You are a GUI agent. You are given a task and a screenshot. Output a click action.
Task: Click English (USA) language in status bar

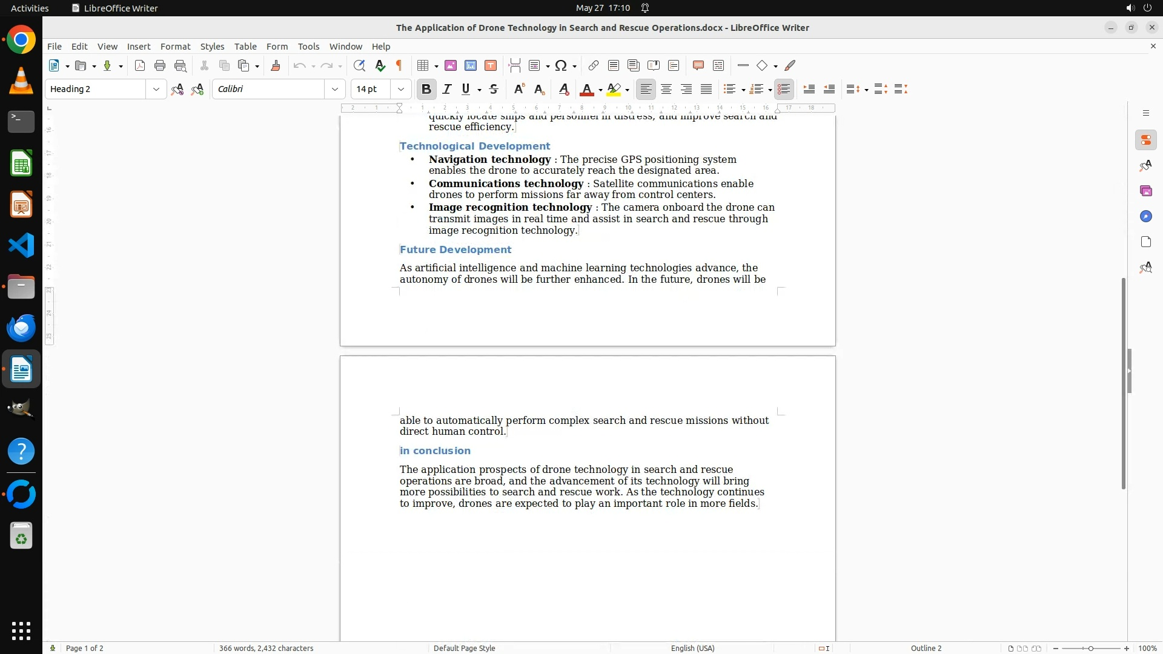point(692,648)
